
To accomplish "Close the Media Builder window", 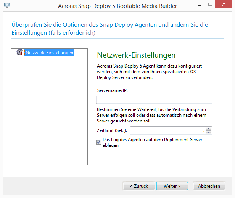I will tap(224, 4).
